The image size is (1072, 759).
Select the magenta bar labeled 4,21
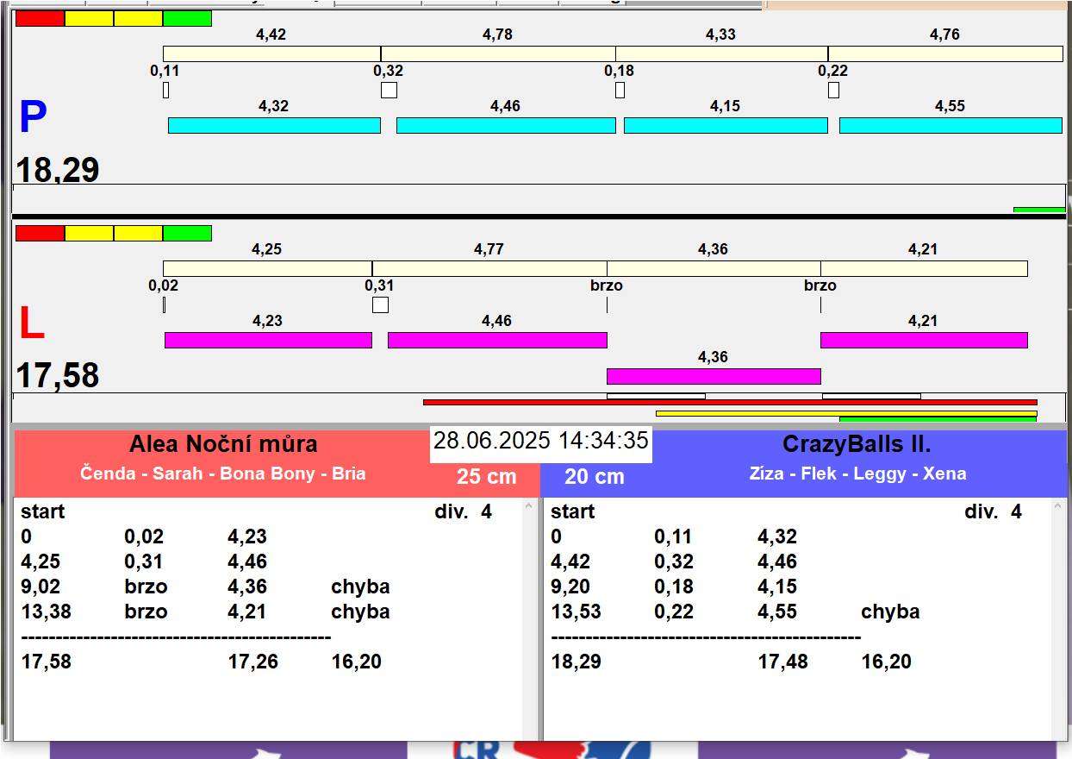click(924, 340)
